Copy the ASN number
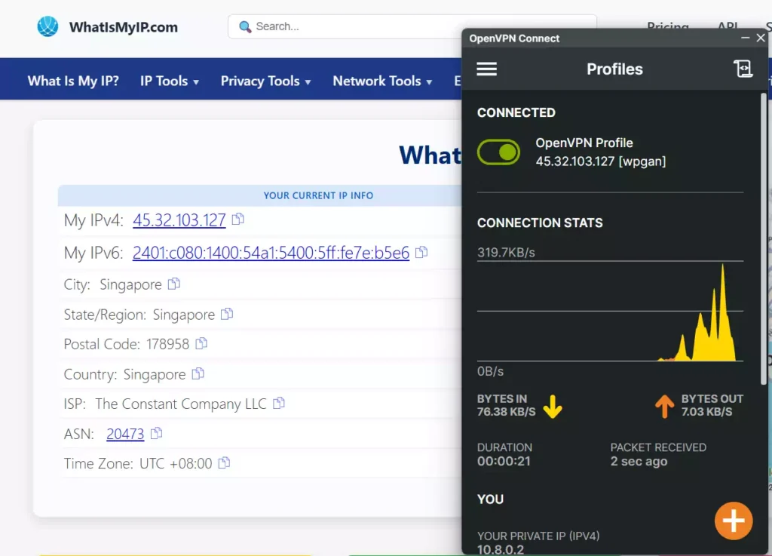 pyautogui.click(x=156, y=433)
